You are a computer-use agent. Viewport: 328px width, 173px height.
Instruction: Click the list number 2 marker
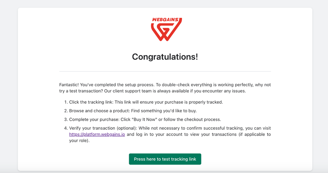pos(66,111)
